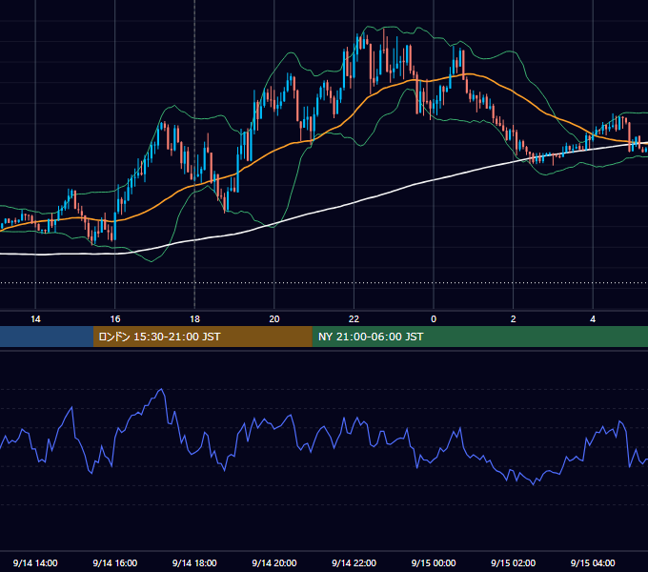Viewport: 648px width, 572px height.
Task: Click hour label 16 on price chart axis
Action: [115, 319]
